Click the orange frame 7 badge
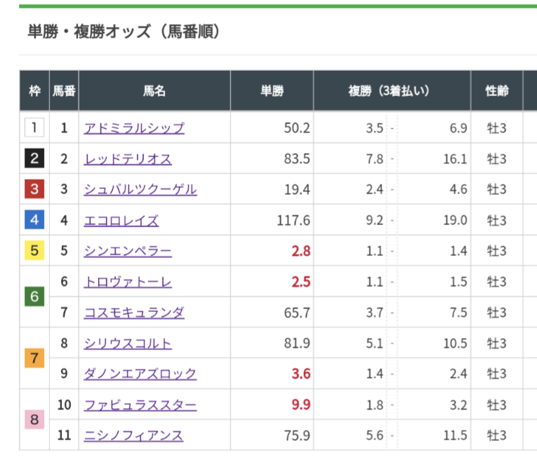This screenshot has height=467, width=537. point(34,359)
